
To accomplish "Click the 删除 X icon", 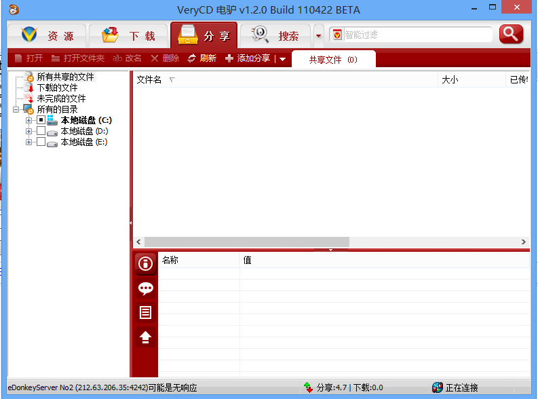I will [155, 58].
